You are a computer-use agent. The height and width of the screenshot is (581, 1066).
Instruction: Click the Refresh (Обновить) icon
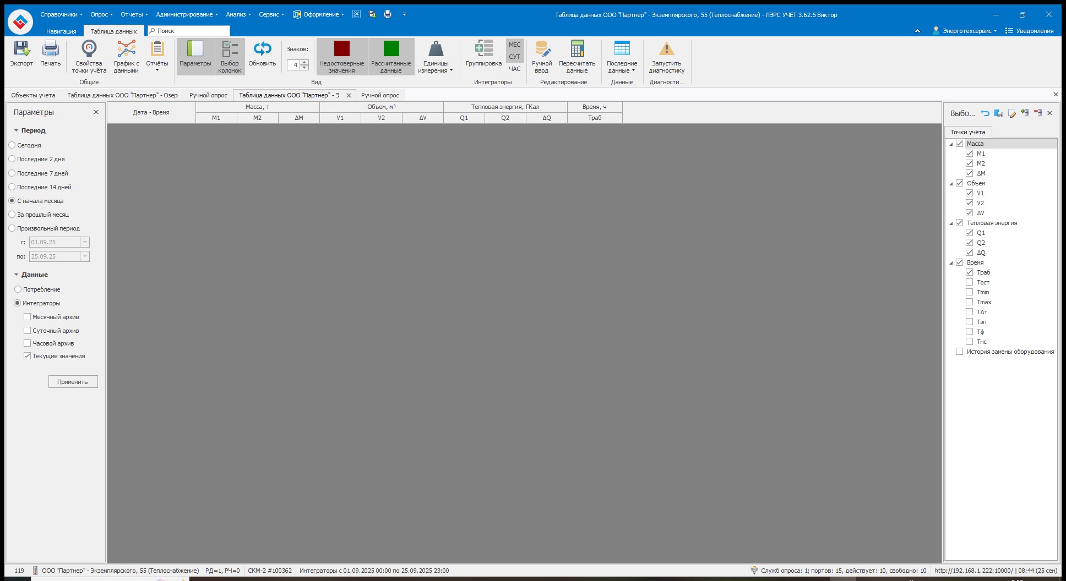click(x=262, y=50)
